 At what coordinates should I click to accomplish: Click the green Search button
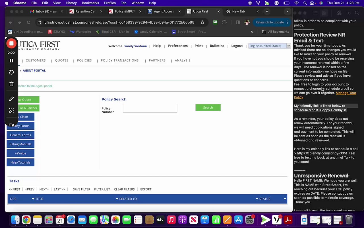(x=208, y=107)
